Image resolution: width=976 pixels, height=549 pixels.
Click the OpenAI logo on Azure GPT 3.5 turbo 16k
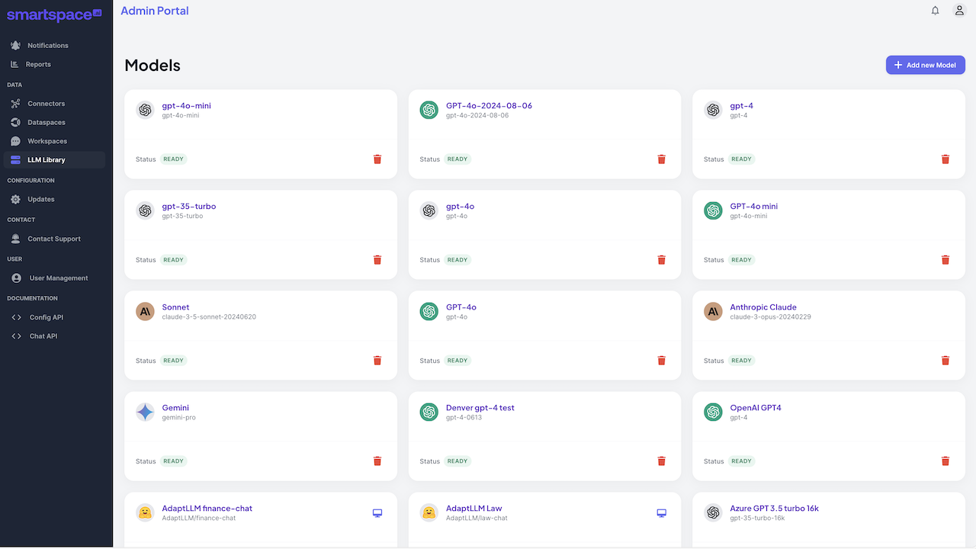[x=713, y=512]
